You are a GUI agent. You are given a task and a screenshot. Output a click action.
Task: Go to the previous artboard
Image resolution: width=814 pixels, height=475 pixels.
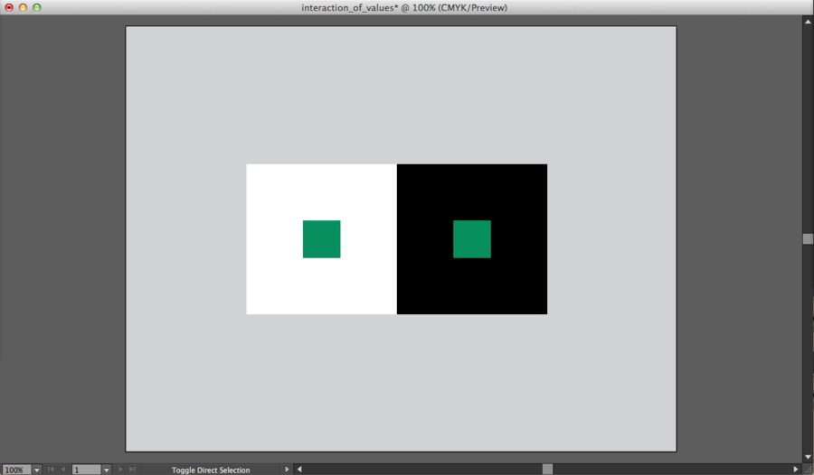pos(62,470)
